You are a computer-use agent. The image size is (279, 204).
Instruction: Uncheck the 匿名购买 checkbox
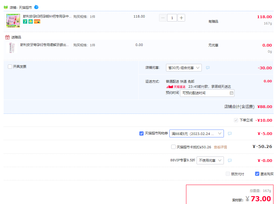coord(257,174)
